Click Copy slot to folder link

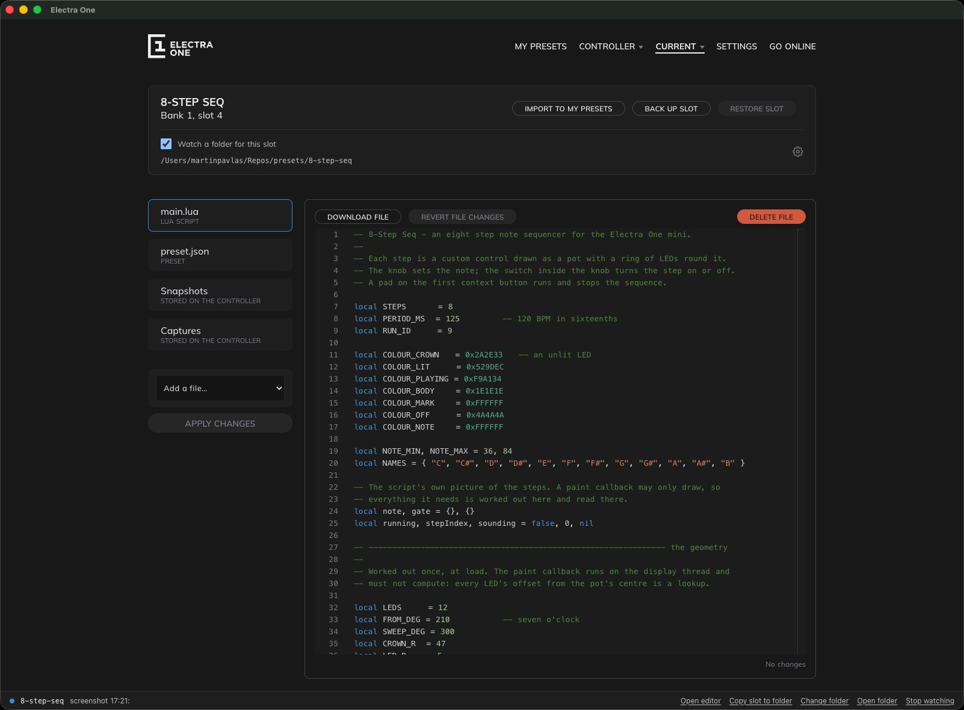(x=761, y=701)
